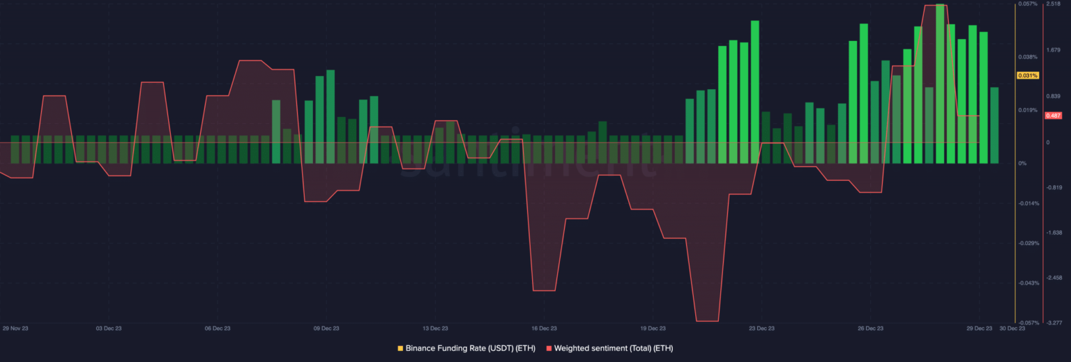Select the 23 Dec 23 date label
Image resolution: width=1071 pixels, height=362 pixels.
point(761,328)
